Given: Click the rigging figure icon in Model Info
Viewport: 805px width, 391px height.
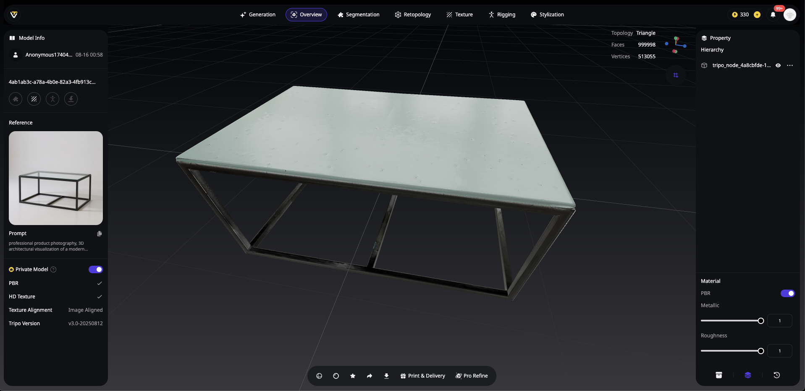Looking at the screenshot, I should 52,99.
